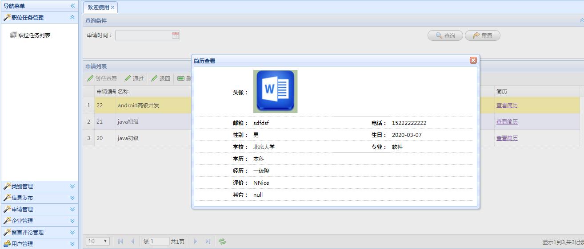Viewport: 584px width, 249px height.
Task: Click the 职位任务管理 wrench icon
Action: (7, 17)
